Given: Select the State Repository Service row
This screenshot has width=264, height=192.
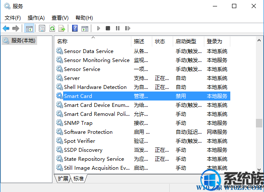Looking at the screenshot, I should coord(143,159).
